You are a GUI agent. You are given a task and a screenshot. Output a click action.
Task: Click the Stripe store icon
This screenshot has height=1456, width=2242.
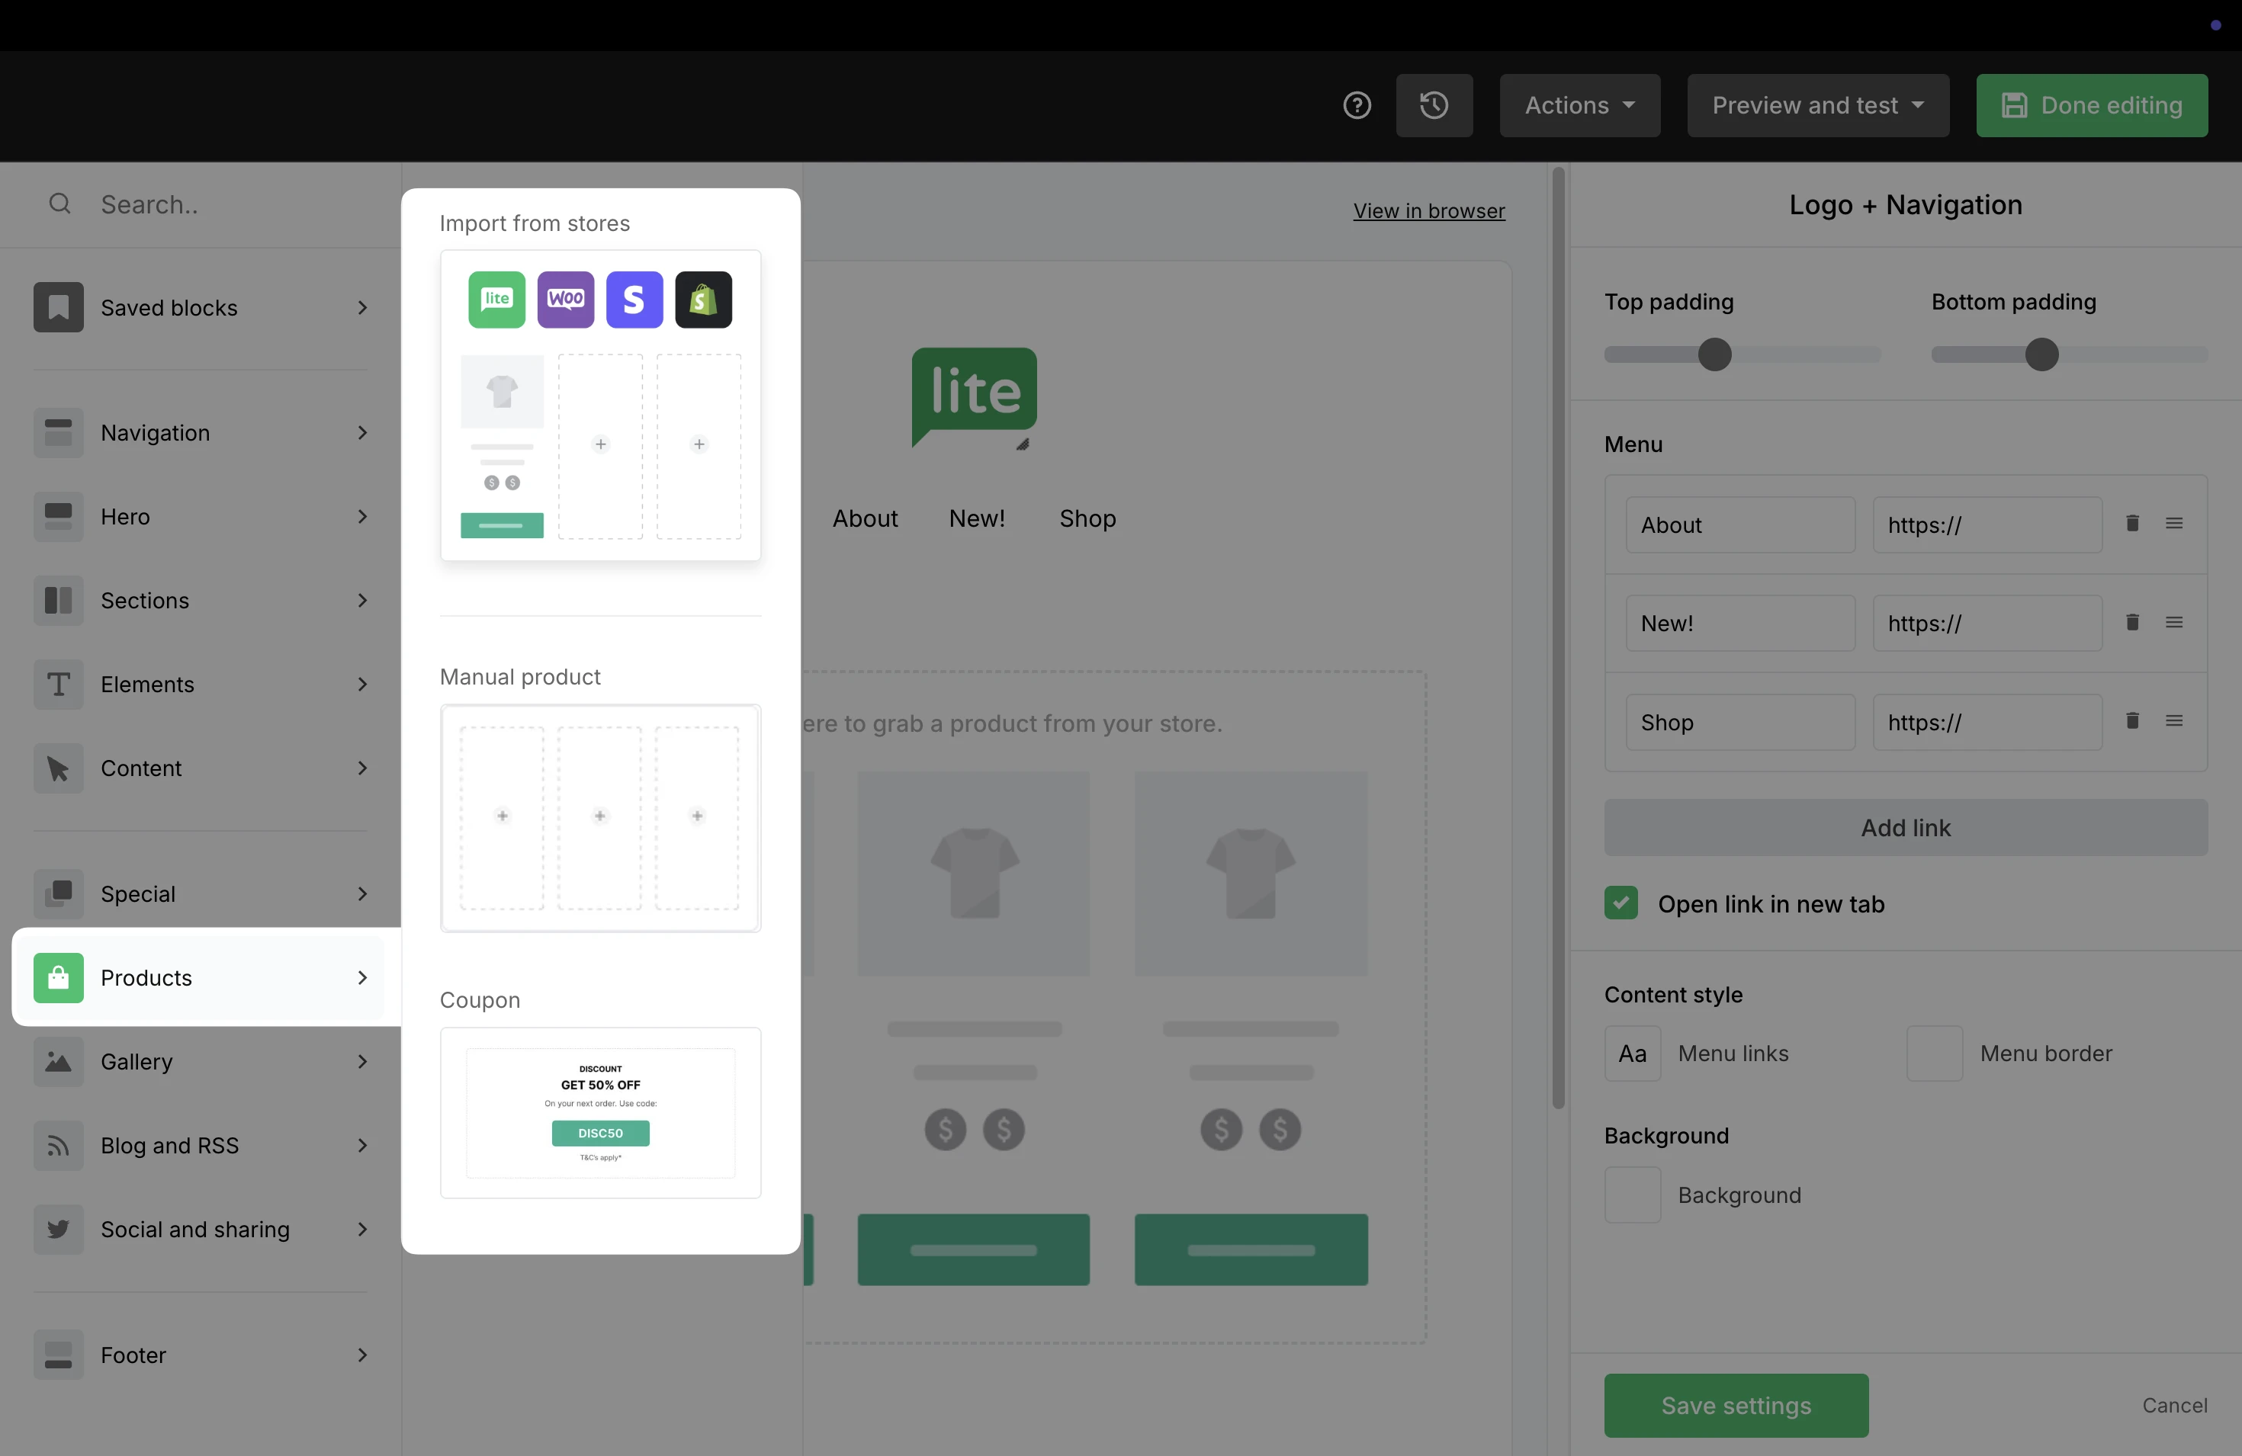(634, 300)
